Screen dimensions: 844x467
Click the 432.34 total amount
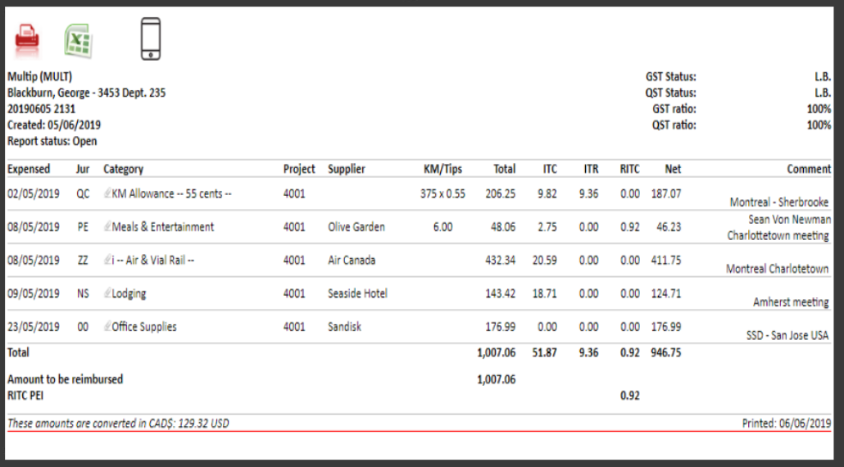coord(500,261)
